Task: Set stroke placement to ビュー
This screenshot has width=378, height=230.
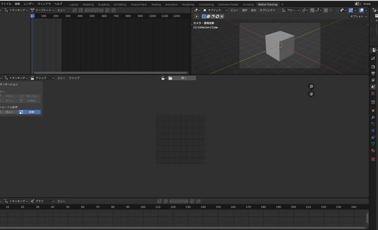Action: pyautogui.click(x=9, y=112)
